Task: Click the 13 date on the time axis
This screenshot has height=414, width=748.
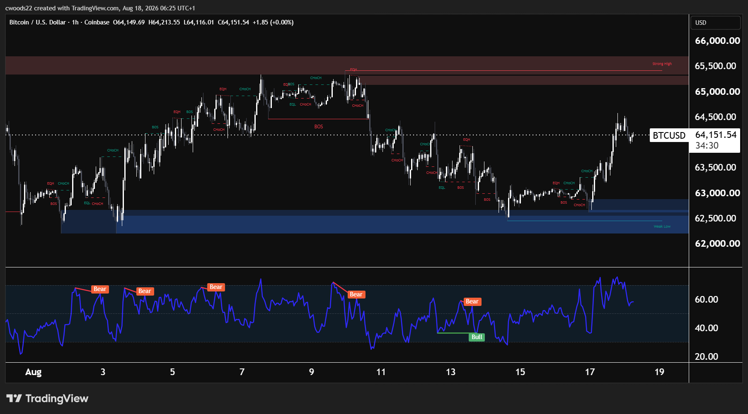Action: tap(450, 372)
